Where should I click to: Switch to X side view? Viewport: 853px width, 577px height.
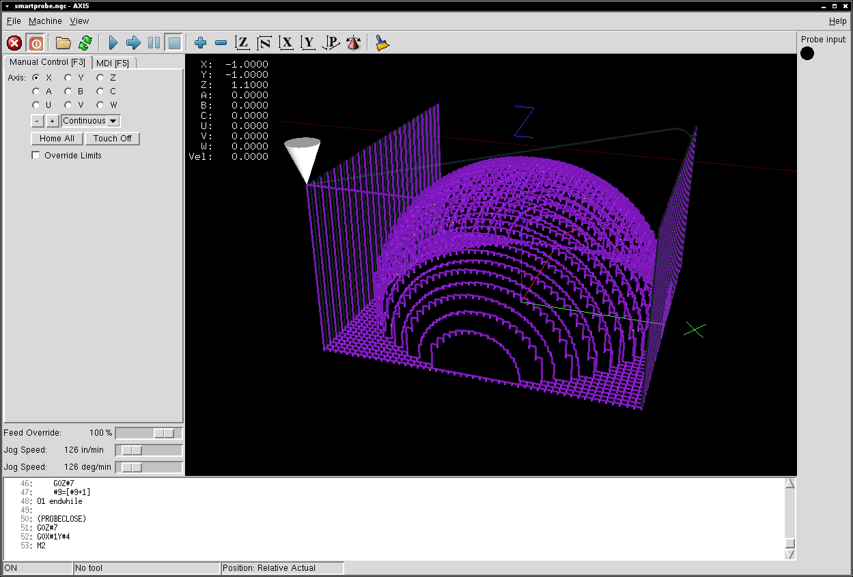287,43
